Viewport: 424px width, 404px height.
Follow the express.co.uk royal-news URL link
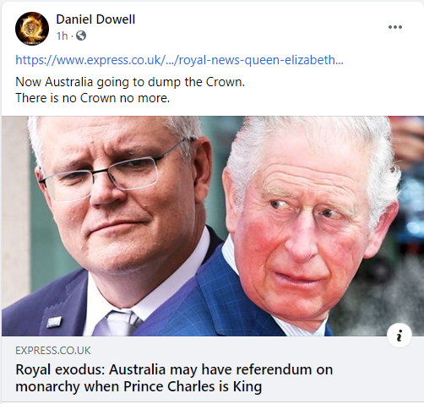pos(179,60)
